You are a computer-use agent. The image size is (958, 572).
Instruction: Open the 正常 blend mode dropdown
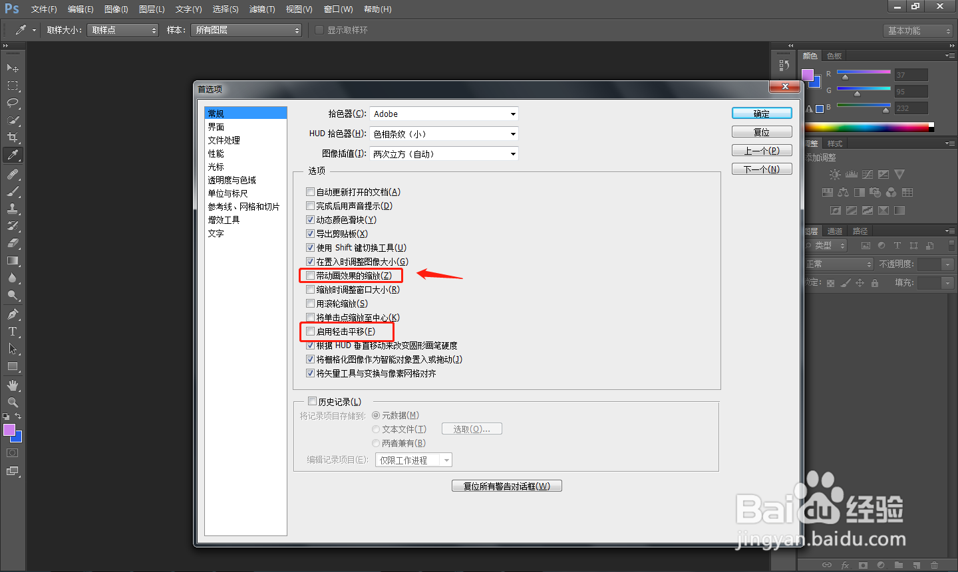click(838, 264)
